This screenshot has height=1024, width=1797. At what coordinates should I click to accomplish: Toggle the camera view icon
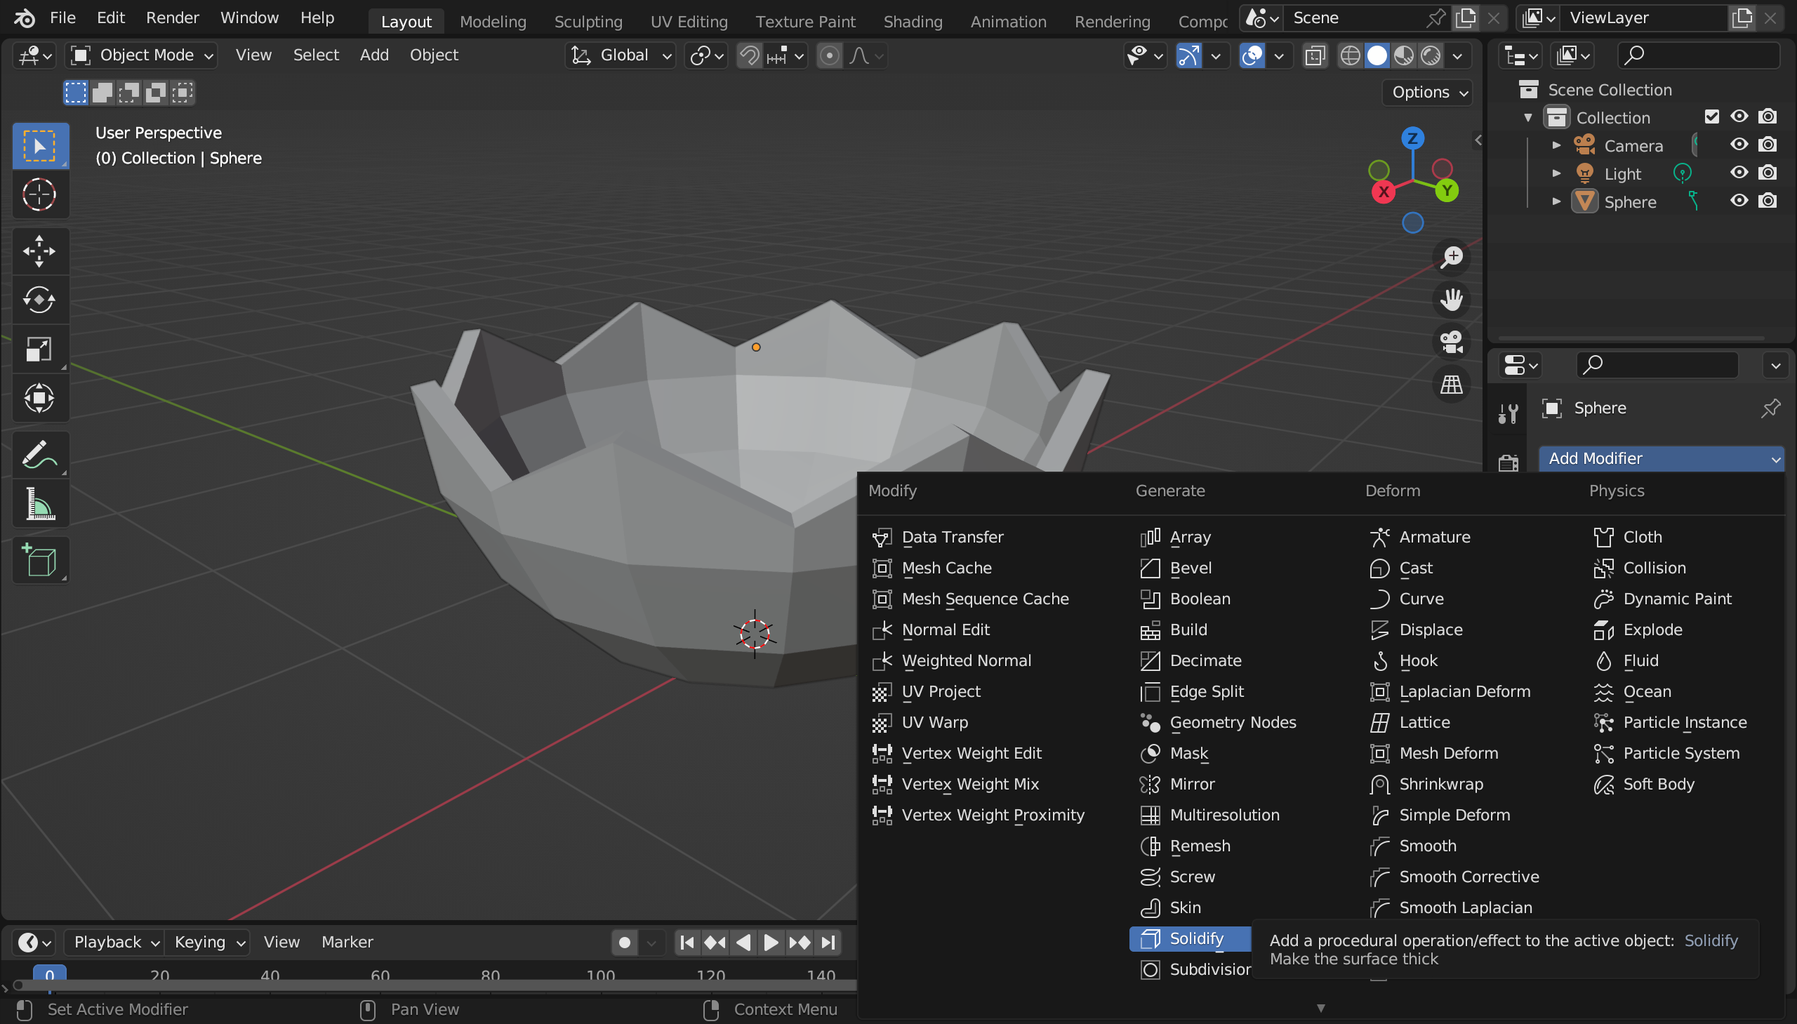1451,342
